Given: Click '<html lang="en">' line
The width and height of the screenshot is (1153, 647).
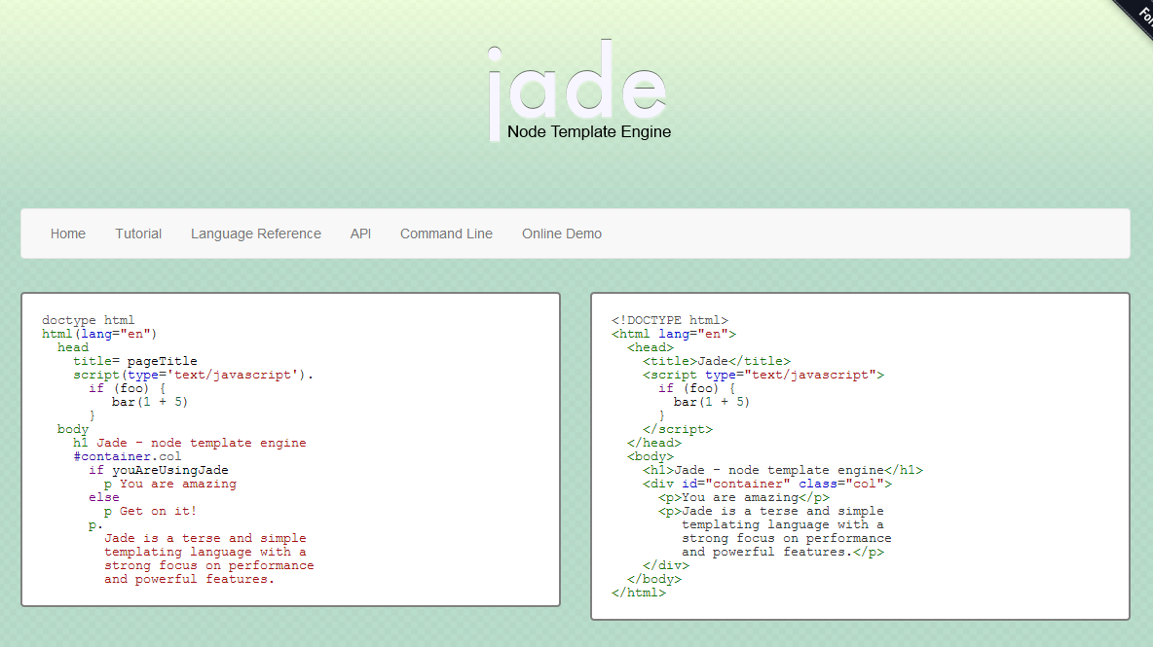Looking at the screenshot, I should [674, 334].
